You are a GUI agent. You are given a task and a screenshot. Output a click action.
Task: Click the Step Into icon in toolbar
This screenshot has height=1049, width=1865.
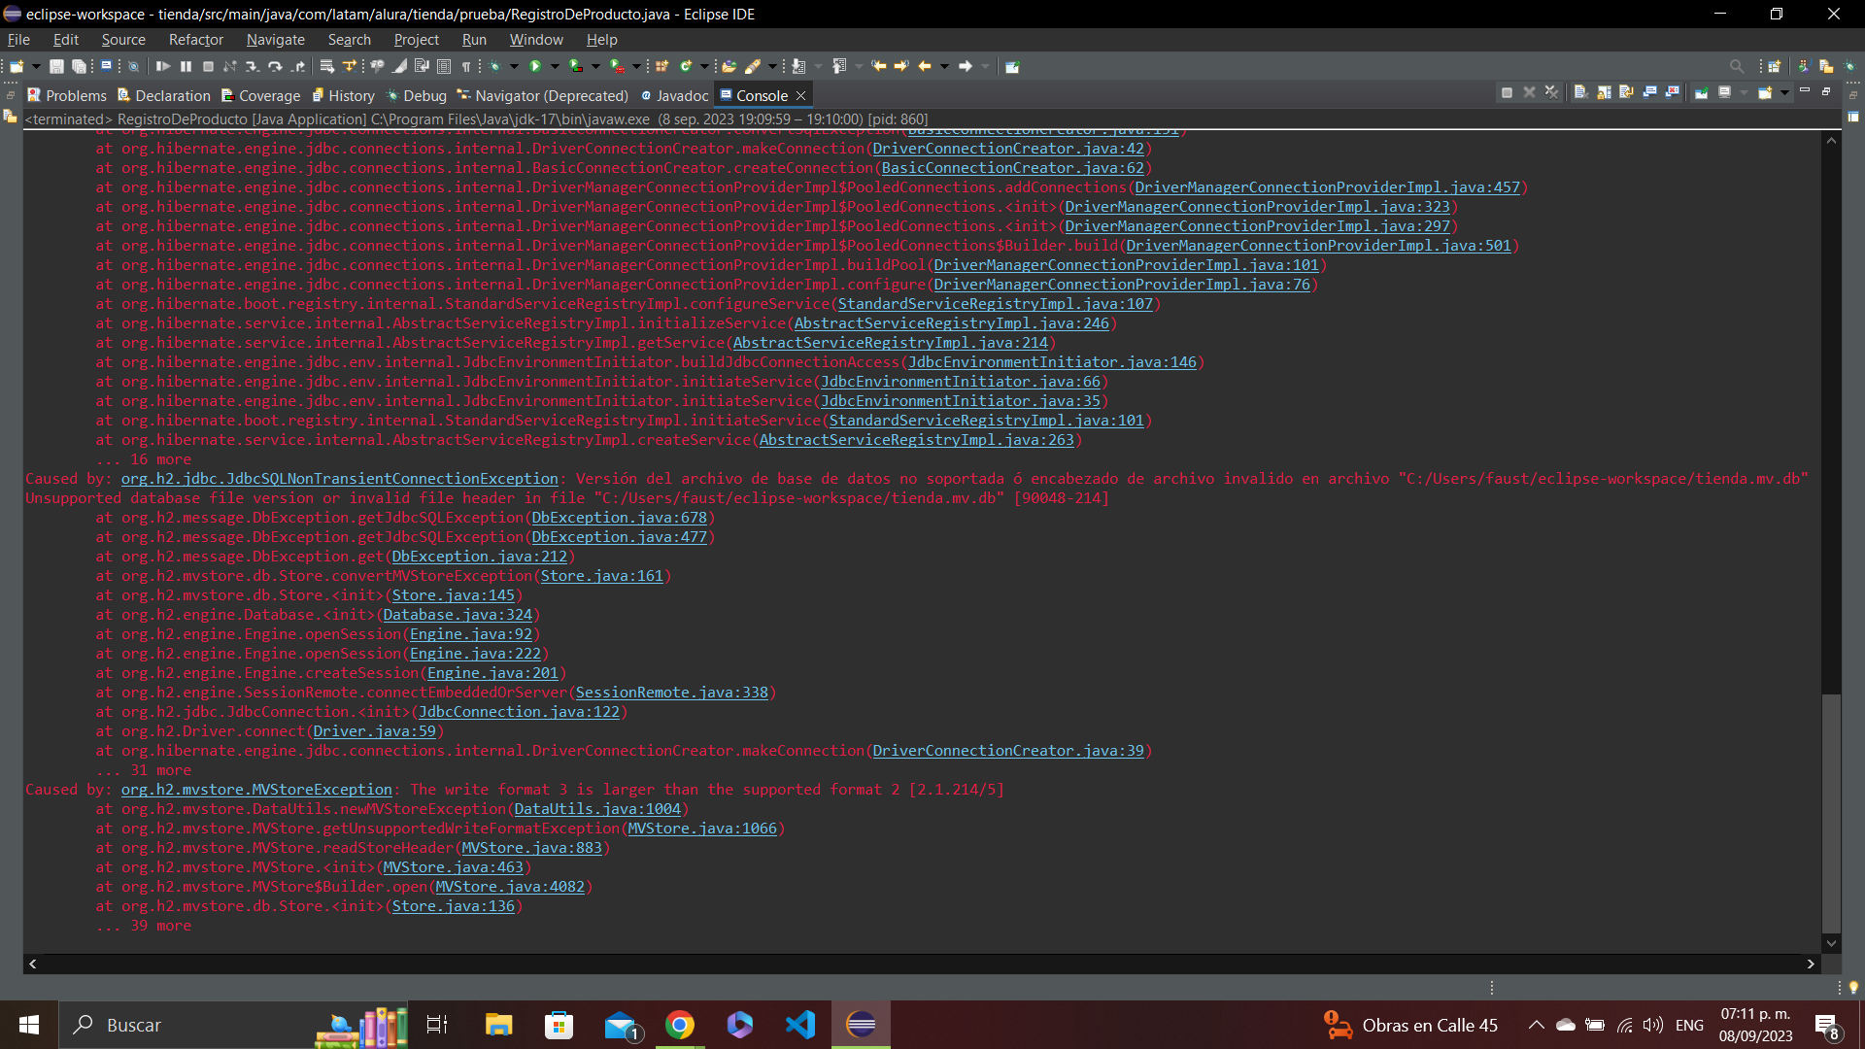tap(253, 67)
